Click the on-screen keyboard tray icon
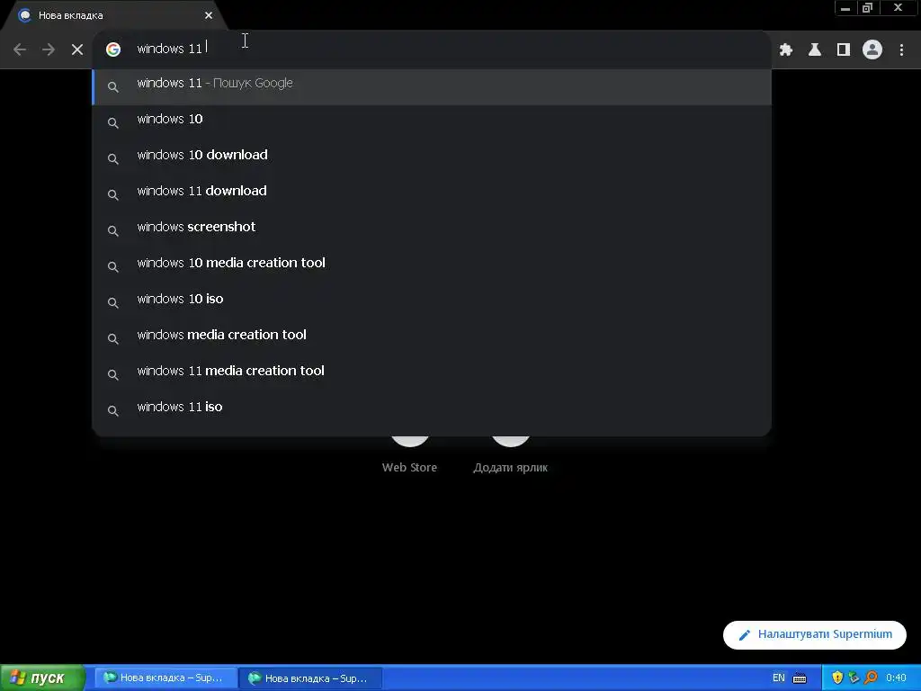The width and height of the screenshot is (921, 691). click(x=800, y=678)
